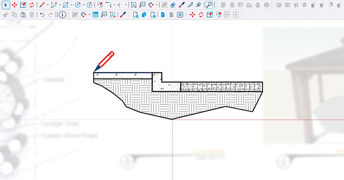The height and width of the screenshot is (180, 344).
Task: Select the red pencil Line tool
Action: pos(42,5)
